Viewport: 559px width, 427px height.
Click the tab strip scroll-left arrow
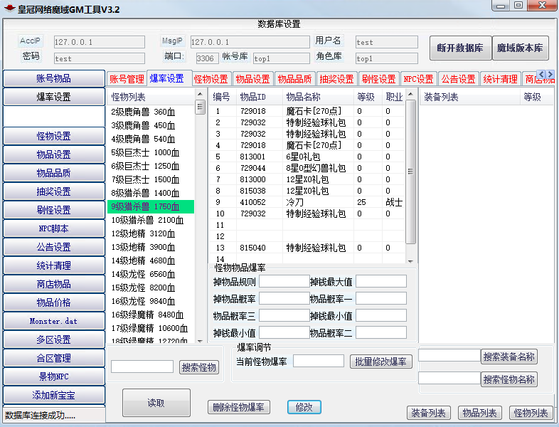tap(542, 75)
